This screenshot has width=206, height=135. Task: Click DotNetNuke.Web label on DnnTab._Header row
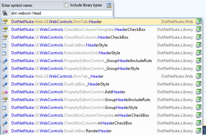(x=177, y=76)
